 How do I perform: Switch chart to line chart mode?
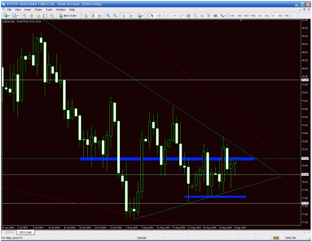coord(100,15)
